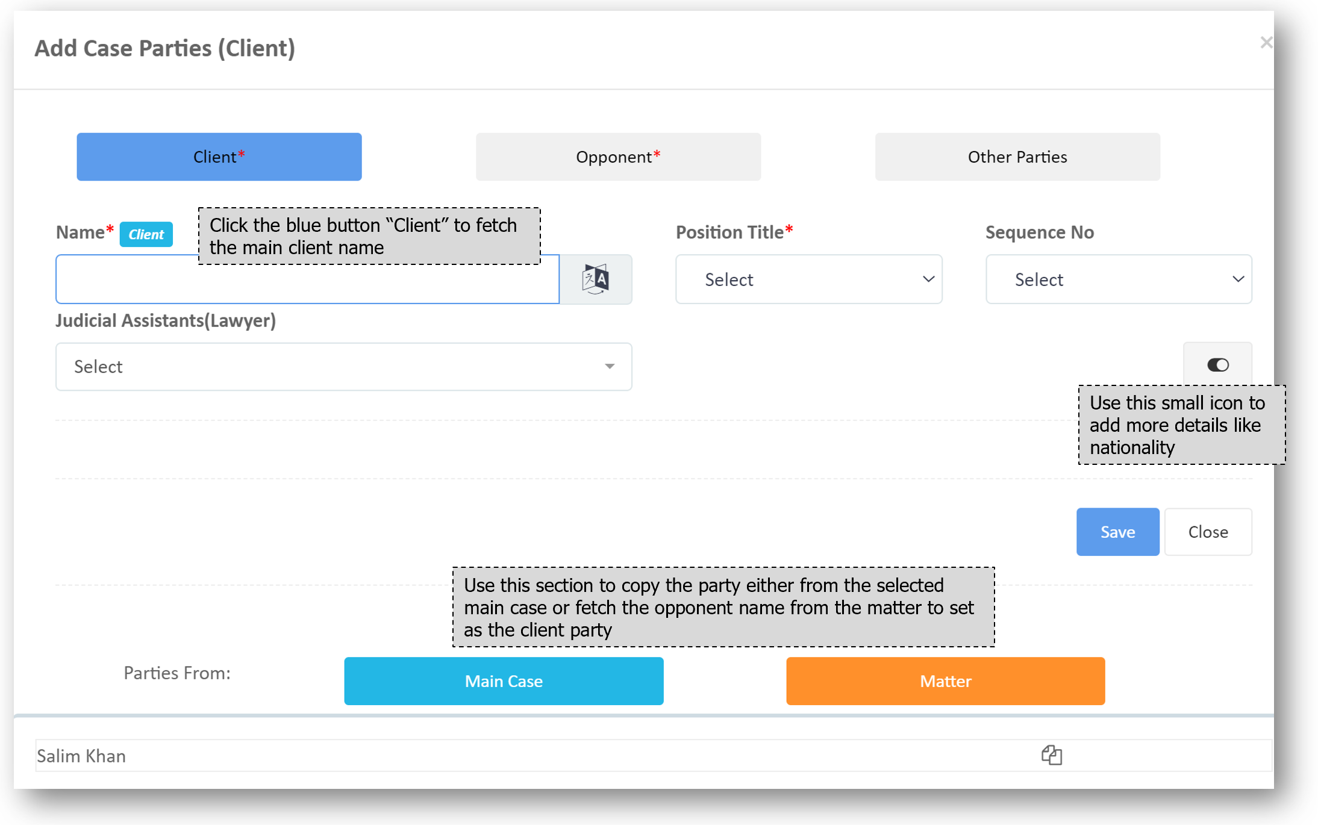Click the Sequence No chevron arrow

[1238, 279]
